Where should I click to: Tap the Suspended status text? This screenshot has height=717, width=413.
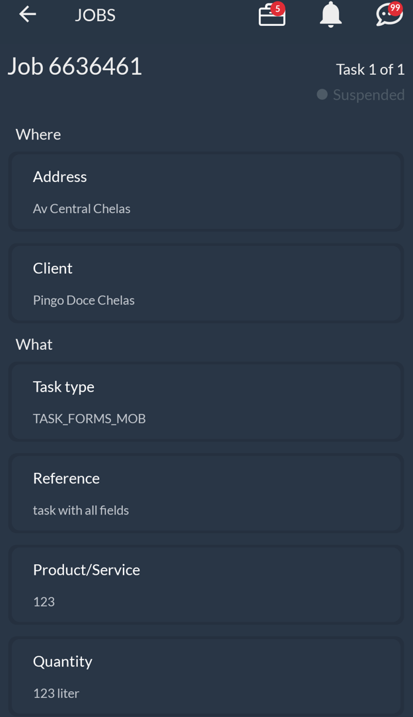(x=368, y=95)
